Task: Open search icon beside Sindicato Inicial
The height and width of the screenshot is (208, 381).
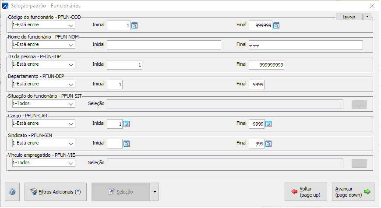Action: [x=127, y=144]
